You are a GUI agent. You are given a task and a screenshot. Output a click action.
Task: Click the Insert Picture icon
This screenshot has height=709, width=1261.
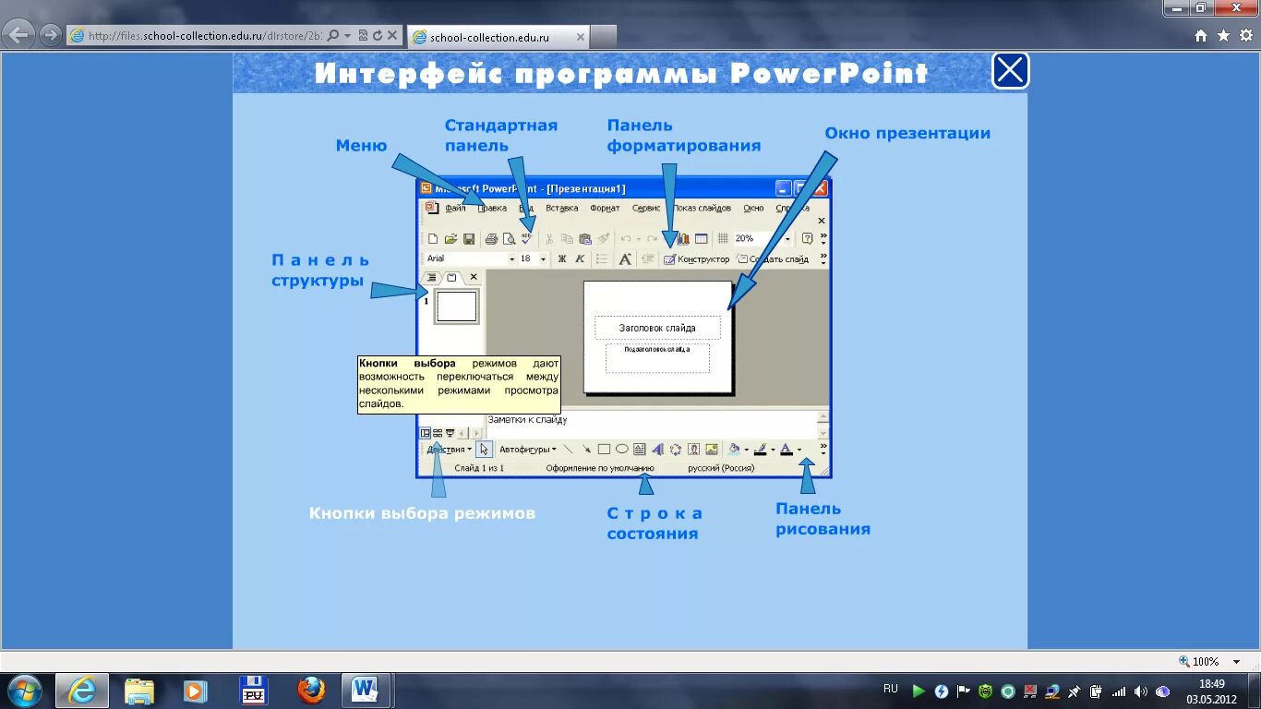click(x=712, y=450)
